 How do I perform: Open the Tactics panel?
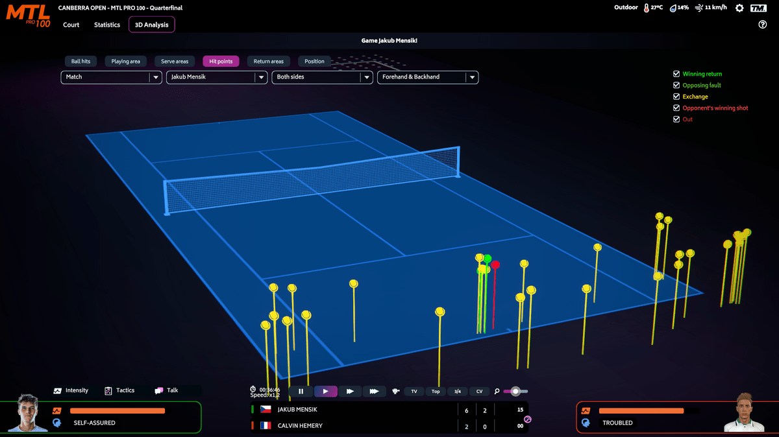119,390
